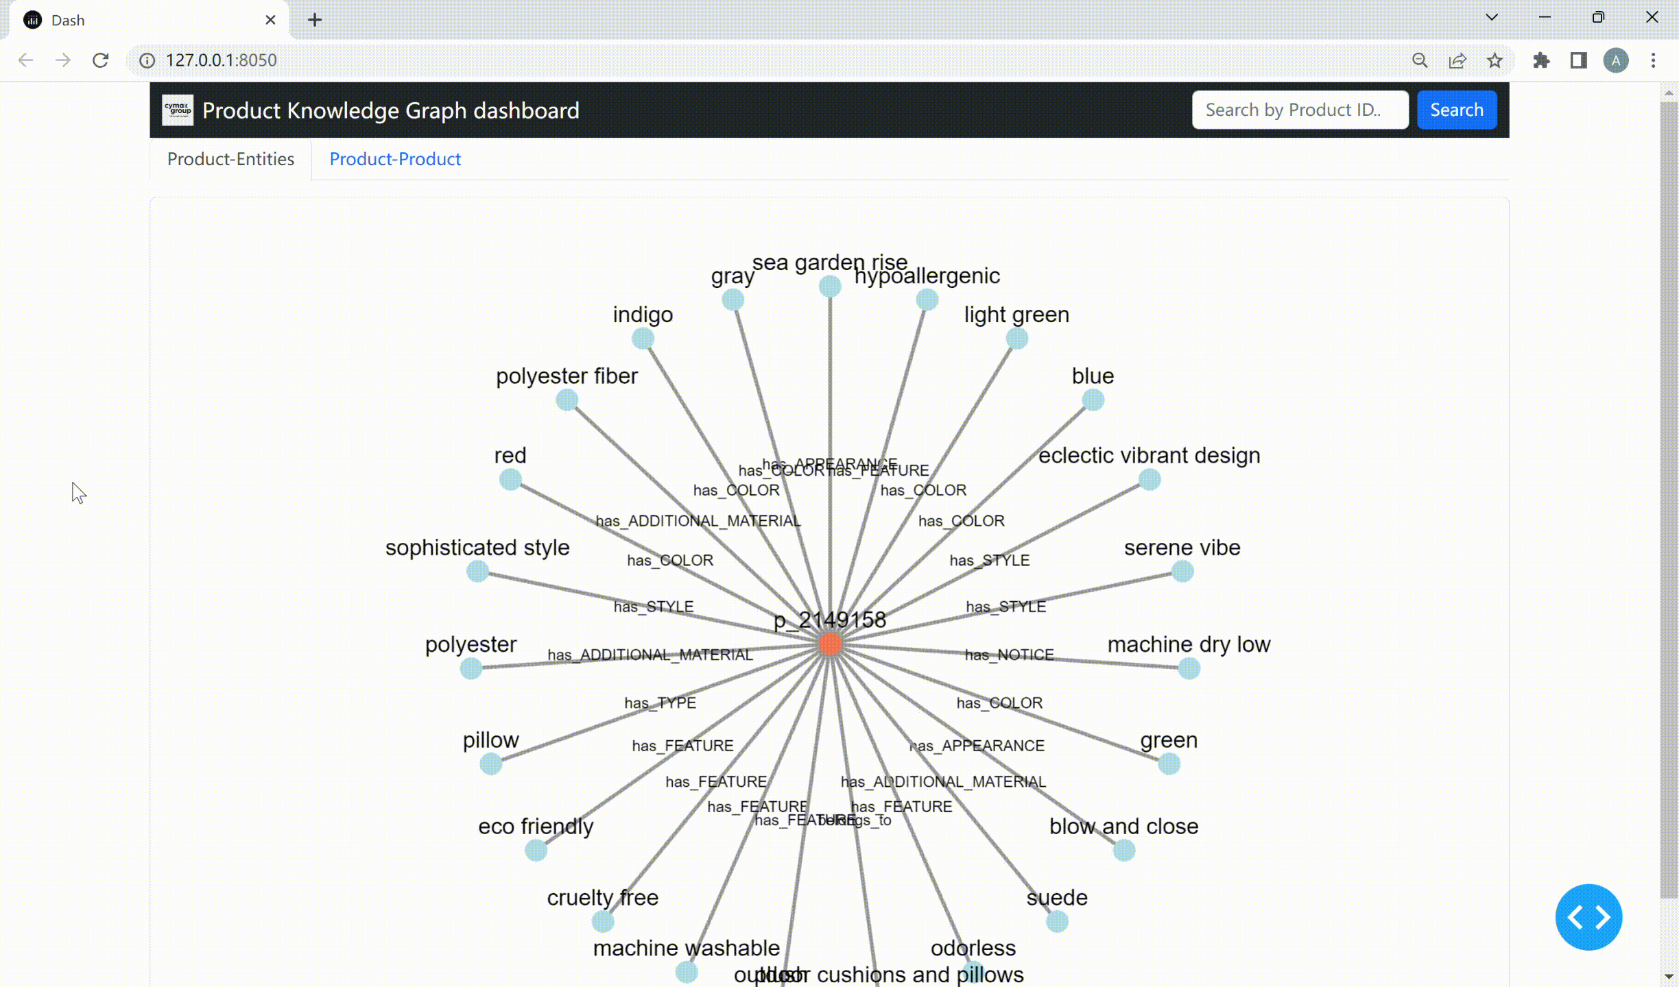This screenshot has height=987, width=1679.
Task: Open a new browser tab
Action: coord(315,20)
